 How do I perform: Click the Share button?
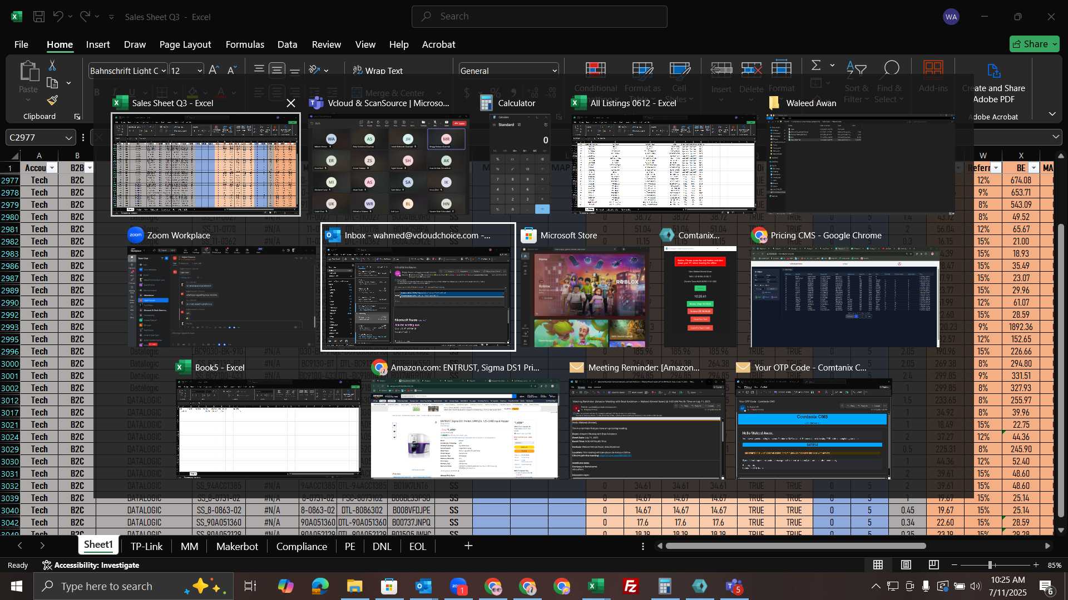[1034, 44]
